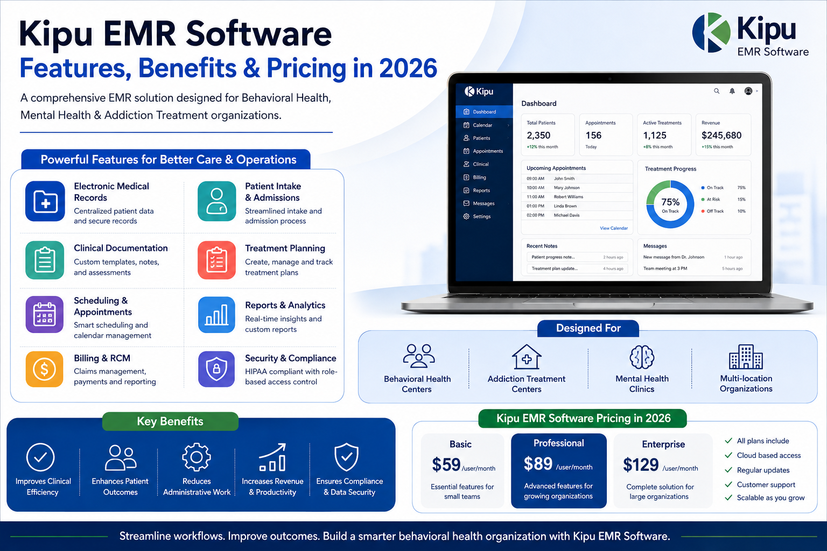
Task: Click the Increases Revenue growth chart icon
Action: click(273, 457)
